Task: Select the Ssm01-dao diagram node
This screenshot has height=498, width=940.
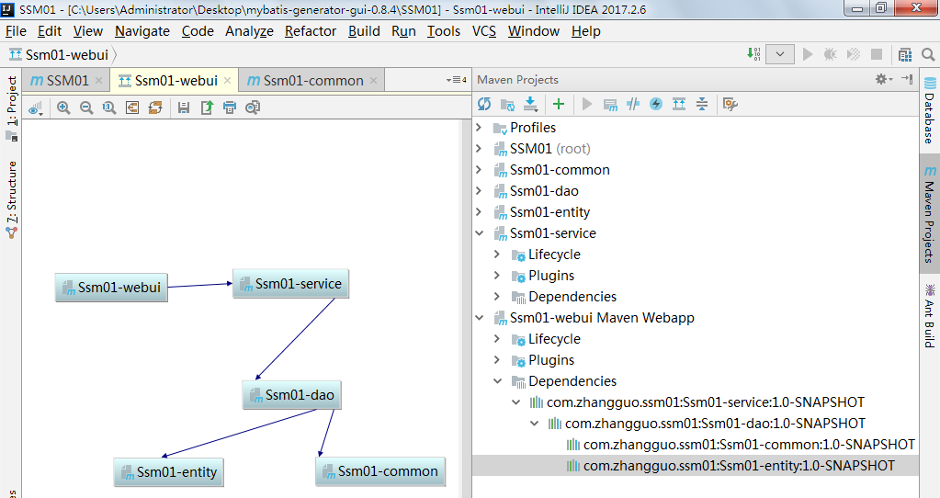Action: click(x=291, y=395)
